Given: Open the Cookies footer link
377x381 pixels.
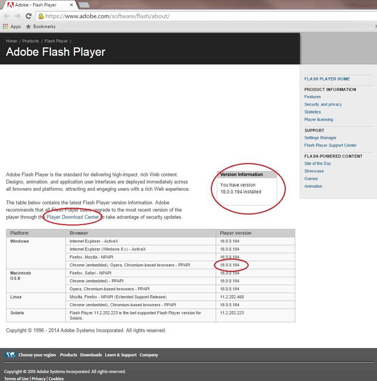Looking at the screenshot, I should click(x=56, y=379).
